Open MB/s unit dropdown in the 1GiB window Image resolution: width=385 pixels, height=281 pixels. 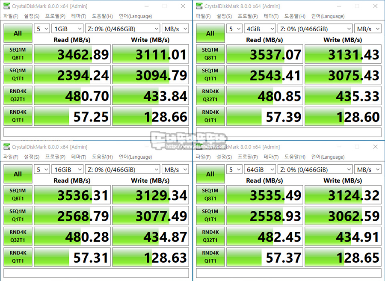click(175, 29)
